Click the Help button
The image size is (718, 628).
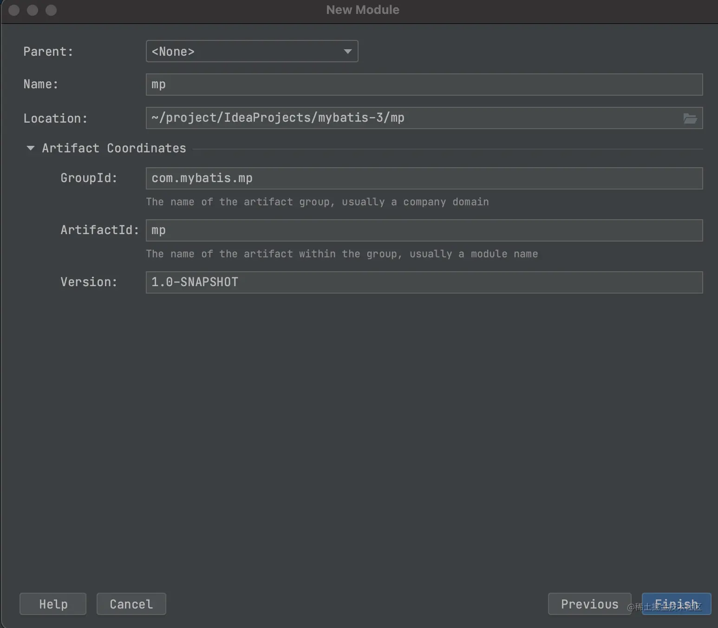[53, 604]
